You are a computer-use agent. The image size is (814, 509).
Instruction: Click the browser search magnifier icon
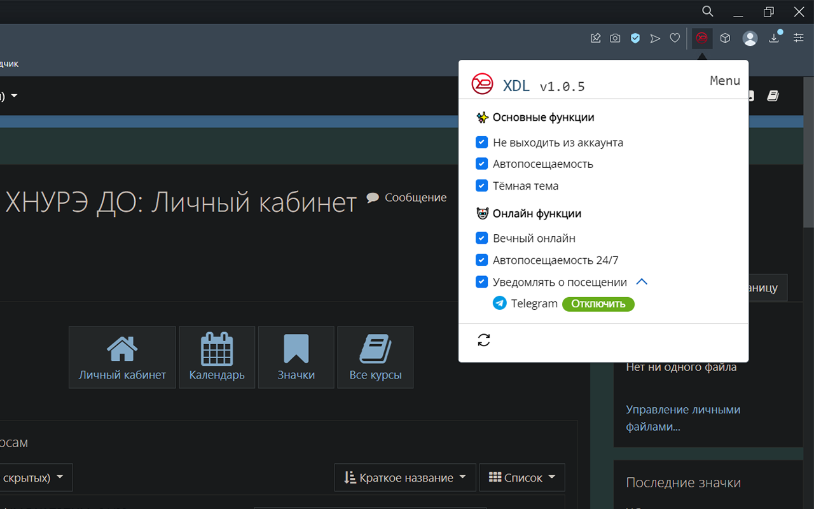707,11
